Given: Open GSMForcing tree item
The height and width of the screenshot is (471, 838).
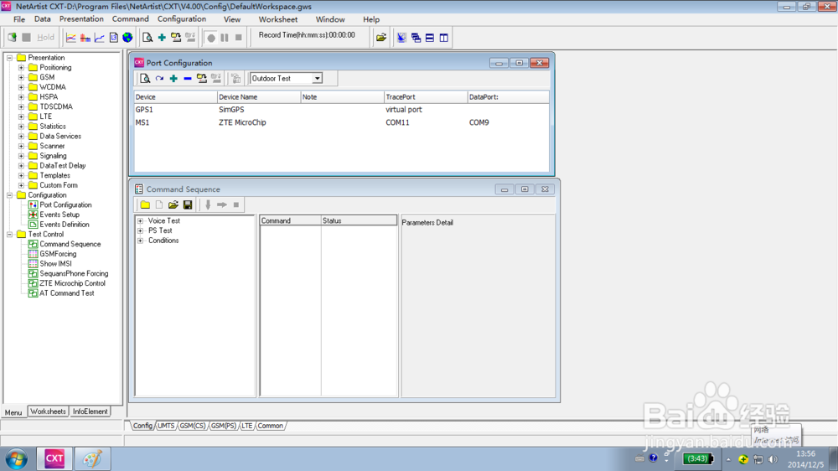Looking at the screenshot, I should (58, 254).
